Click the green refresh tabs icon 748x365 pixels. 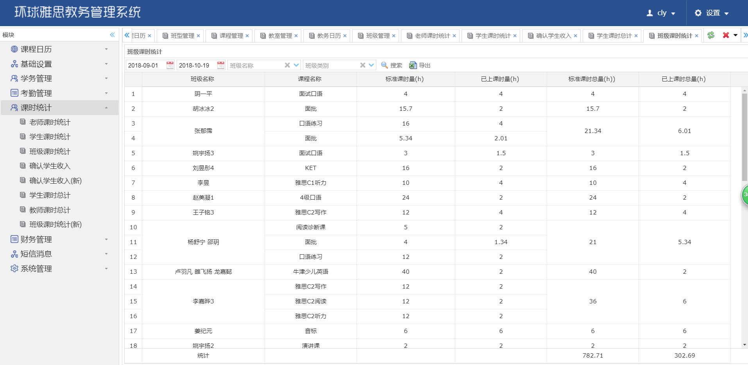711,35
